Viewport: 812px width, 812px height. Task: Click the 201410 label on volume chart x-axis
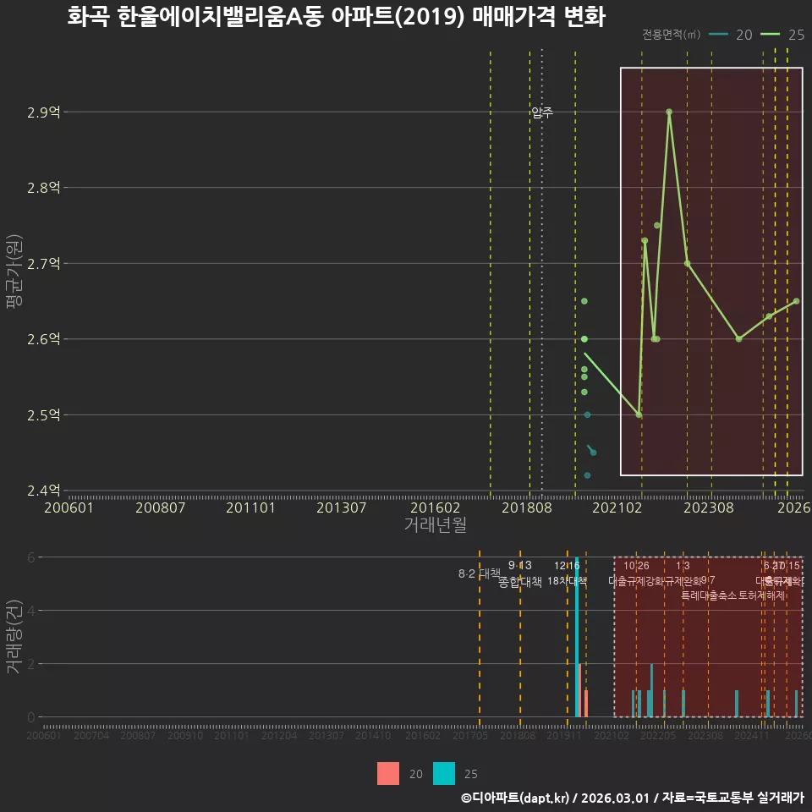click(373, 736)
